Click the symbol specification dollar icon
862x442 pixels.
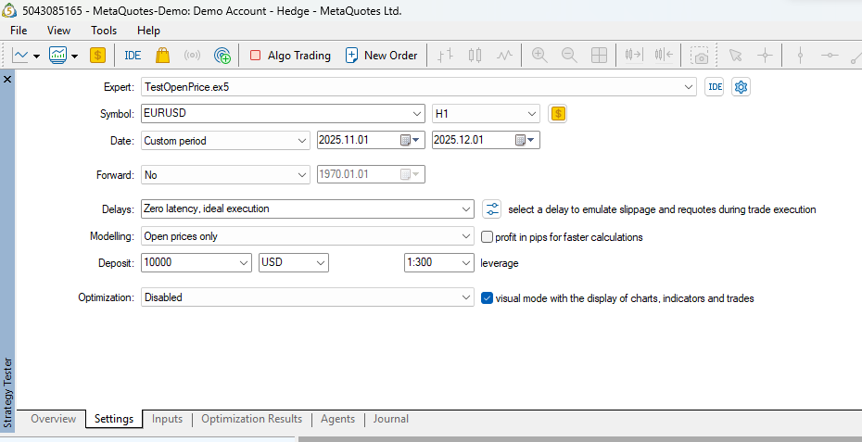[x=557, y=114]
